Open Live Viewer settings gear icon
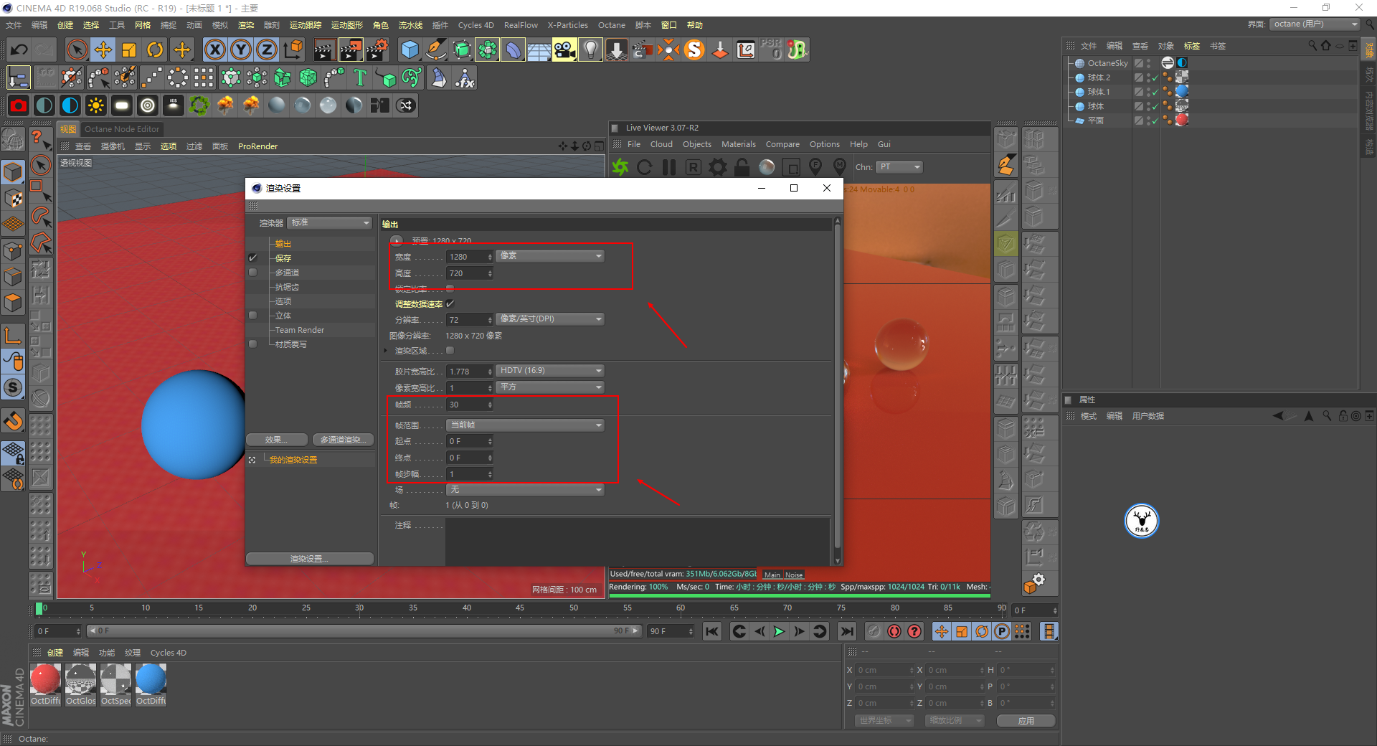This screenshot has height=746, width=1377. (718, 167)
